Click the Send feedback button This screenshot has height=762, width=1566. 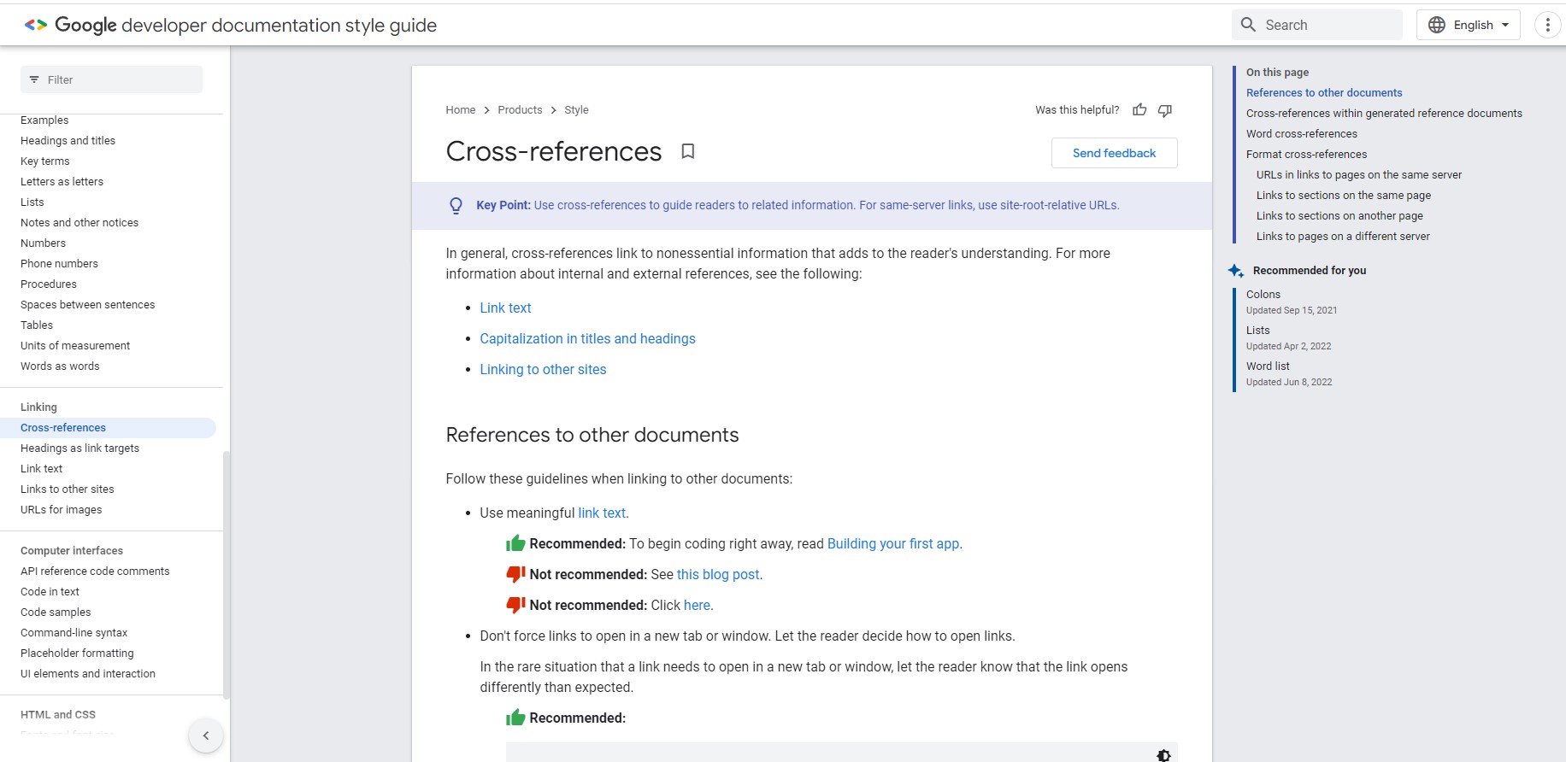tap(1114, 153)
